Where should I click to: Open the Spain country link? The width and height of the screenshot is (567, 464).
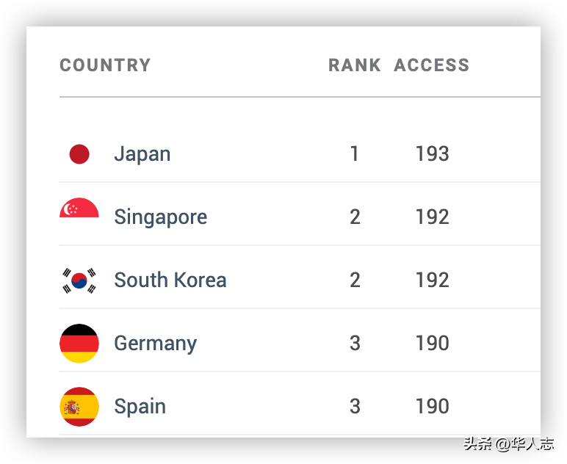pos(140,407)
